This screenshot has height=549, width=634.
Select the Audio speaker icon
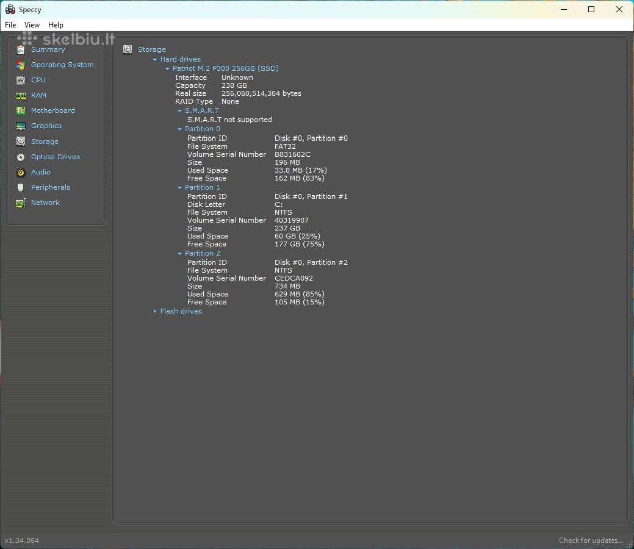click(21, 172)
